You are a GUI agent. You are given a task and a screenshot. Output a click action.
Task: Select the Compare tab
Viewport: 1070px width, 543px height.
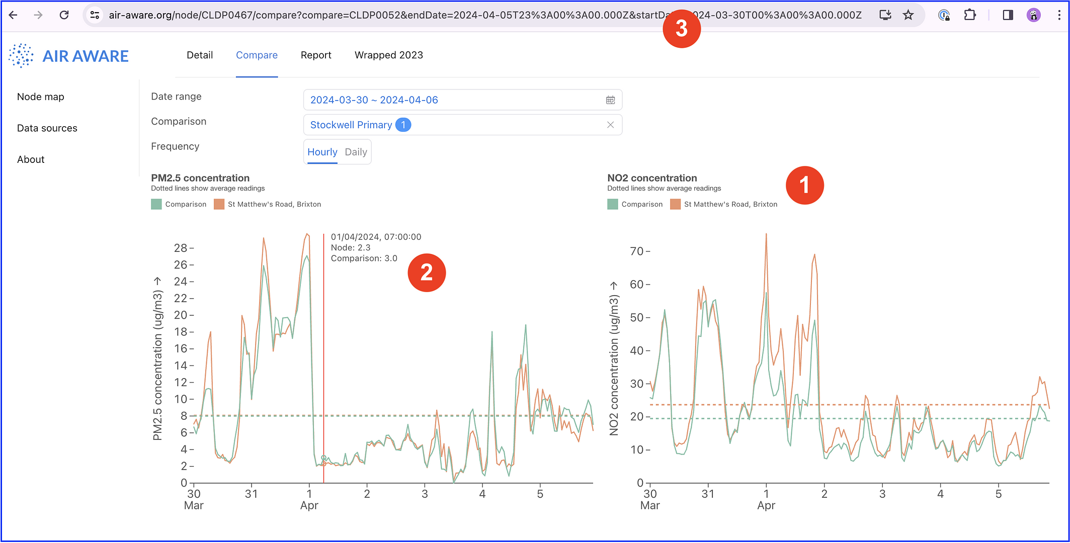[x=257, y=55]
